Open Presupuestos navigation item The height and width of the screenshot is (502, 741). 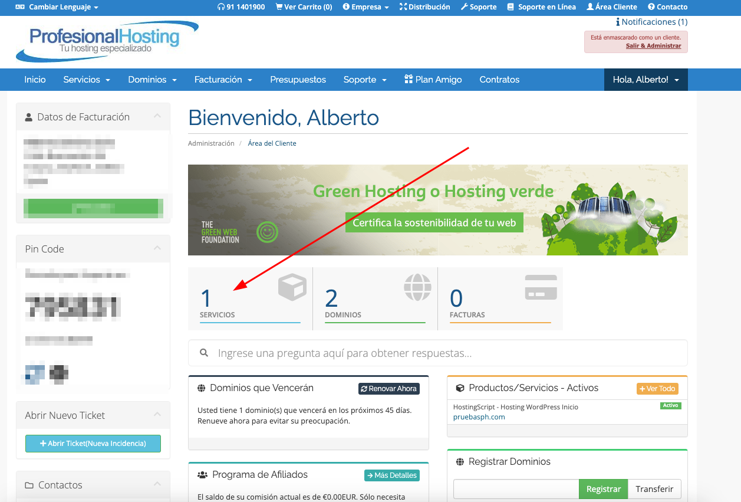click(298, 80)
